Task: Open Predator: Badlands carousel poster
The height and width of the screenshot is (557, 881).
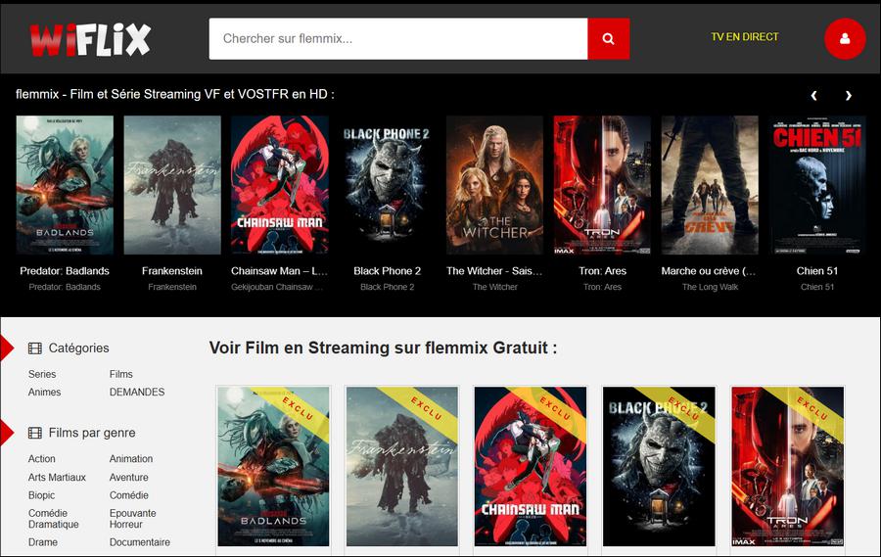Action: point(65,185)
